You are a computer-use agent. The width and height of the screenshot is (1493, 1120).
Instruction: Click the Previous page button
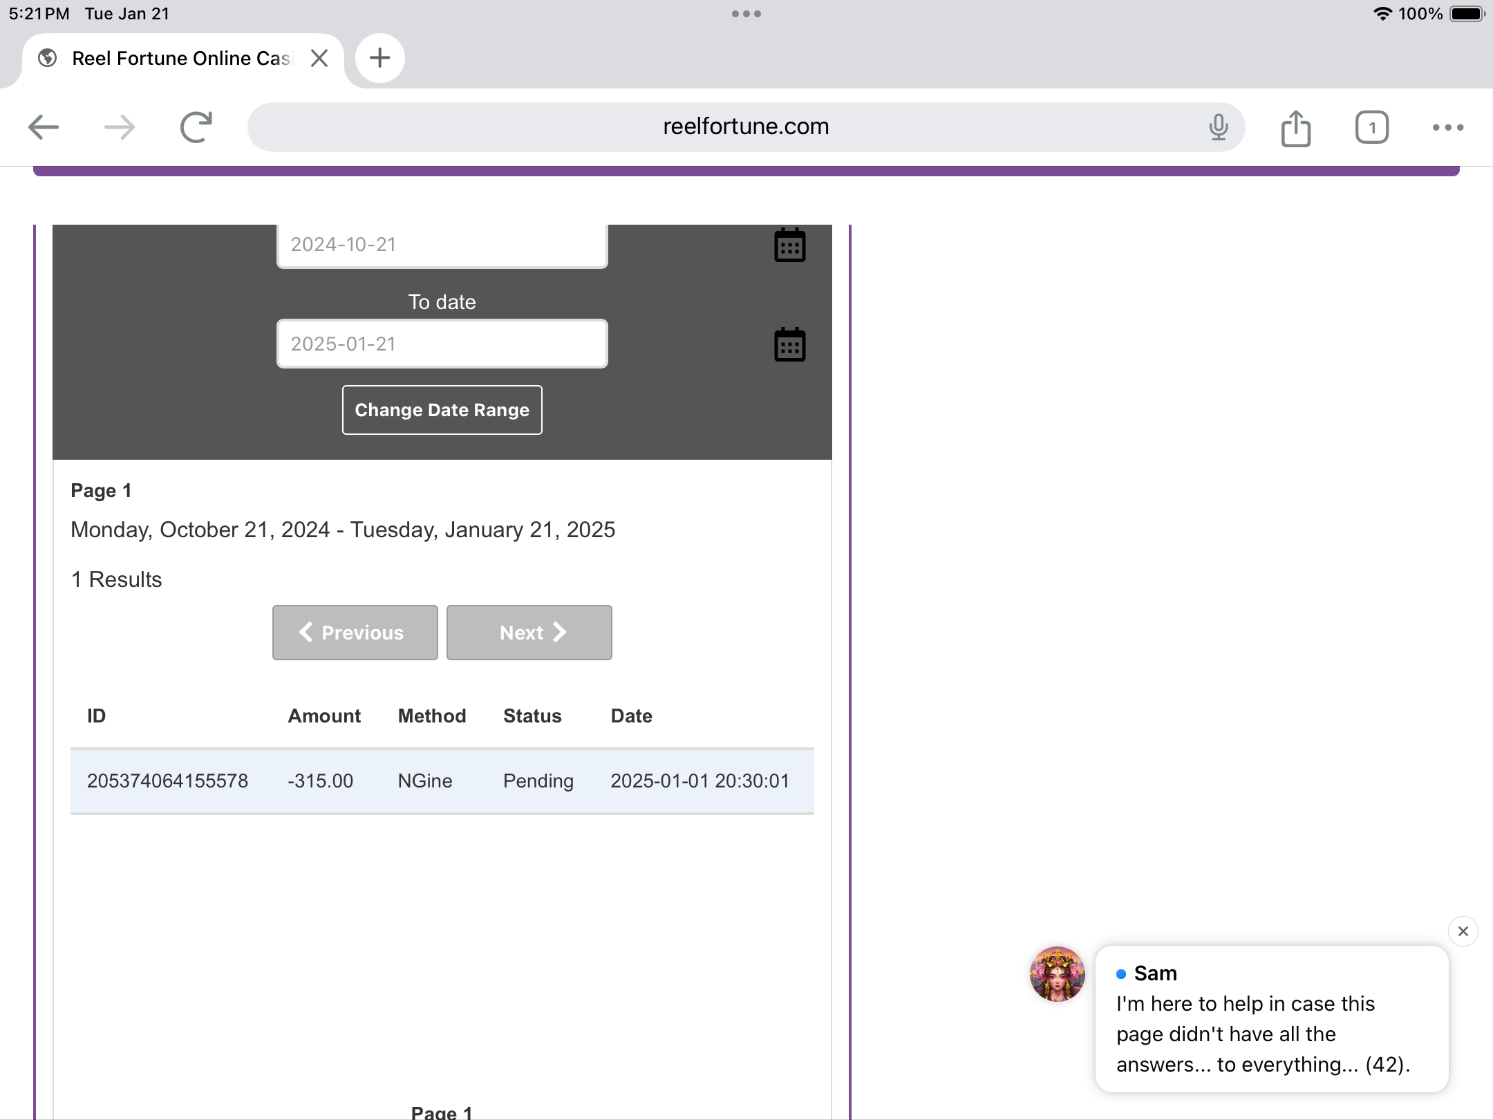click(355, 633)
